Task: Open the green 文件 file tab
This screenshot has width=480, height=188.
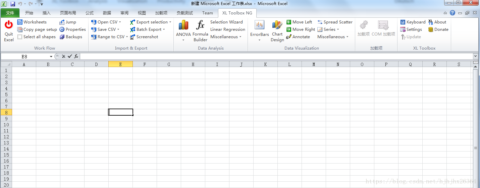Action: coord(10,13)
